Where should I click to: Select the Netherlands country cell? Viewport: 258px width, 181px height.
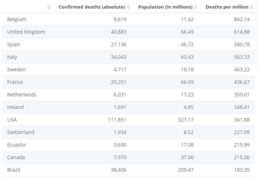[x=22, y=95]
